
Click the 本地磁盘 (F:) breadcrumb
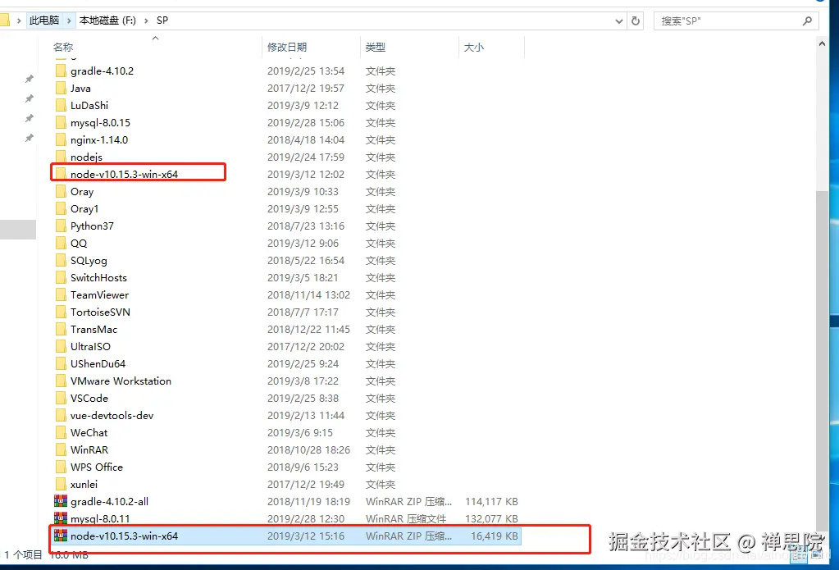pos(107,21)
